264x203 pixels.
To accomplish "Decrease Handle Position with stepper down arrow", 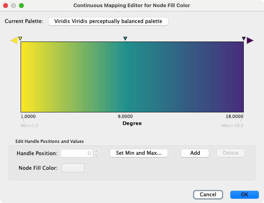I will (96, 155).
